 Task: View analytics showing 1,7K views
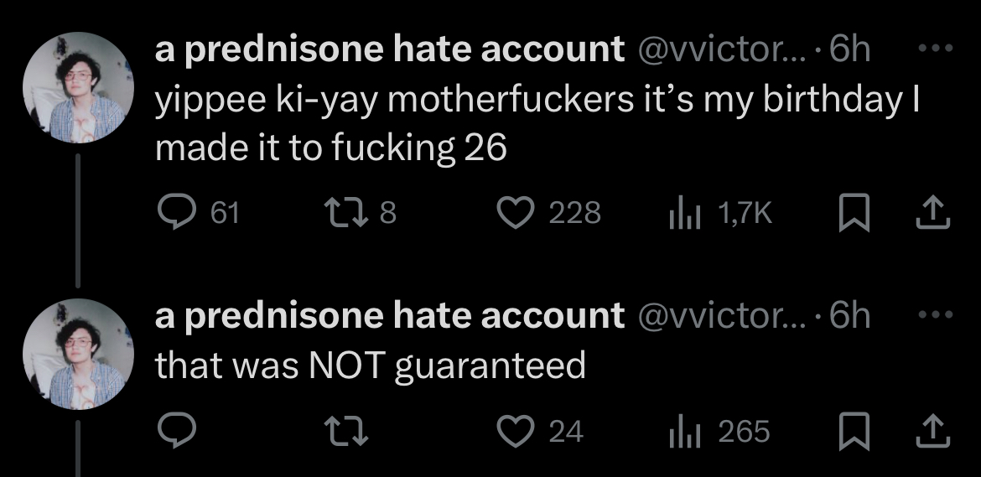point(720,213)
